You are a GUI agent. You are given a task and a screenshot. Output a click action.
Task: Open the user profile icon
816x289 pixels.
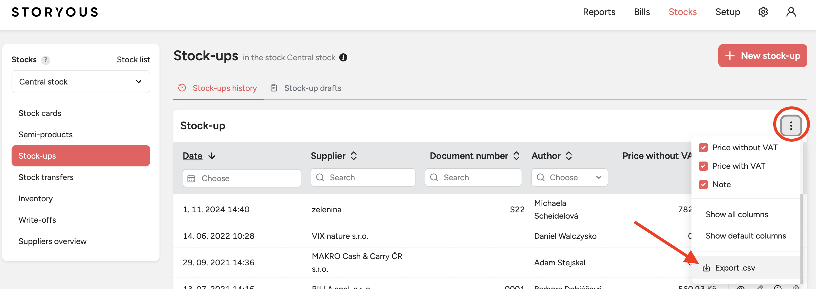coord(791,12)
